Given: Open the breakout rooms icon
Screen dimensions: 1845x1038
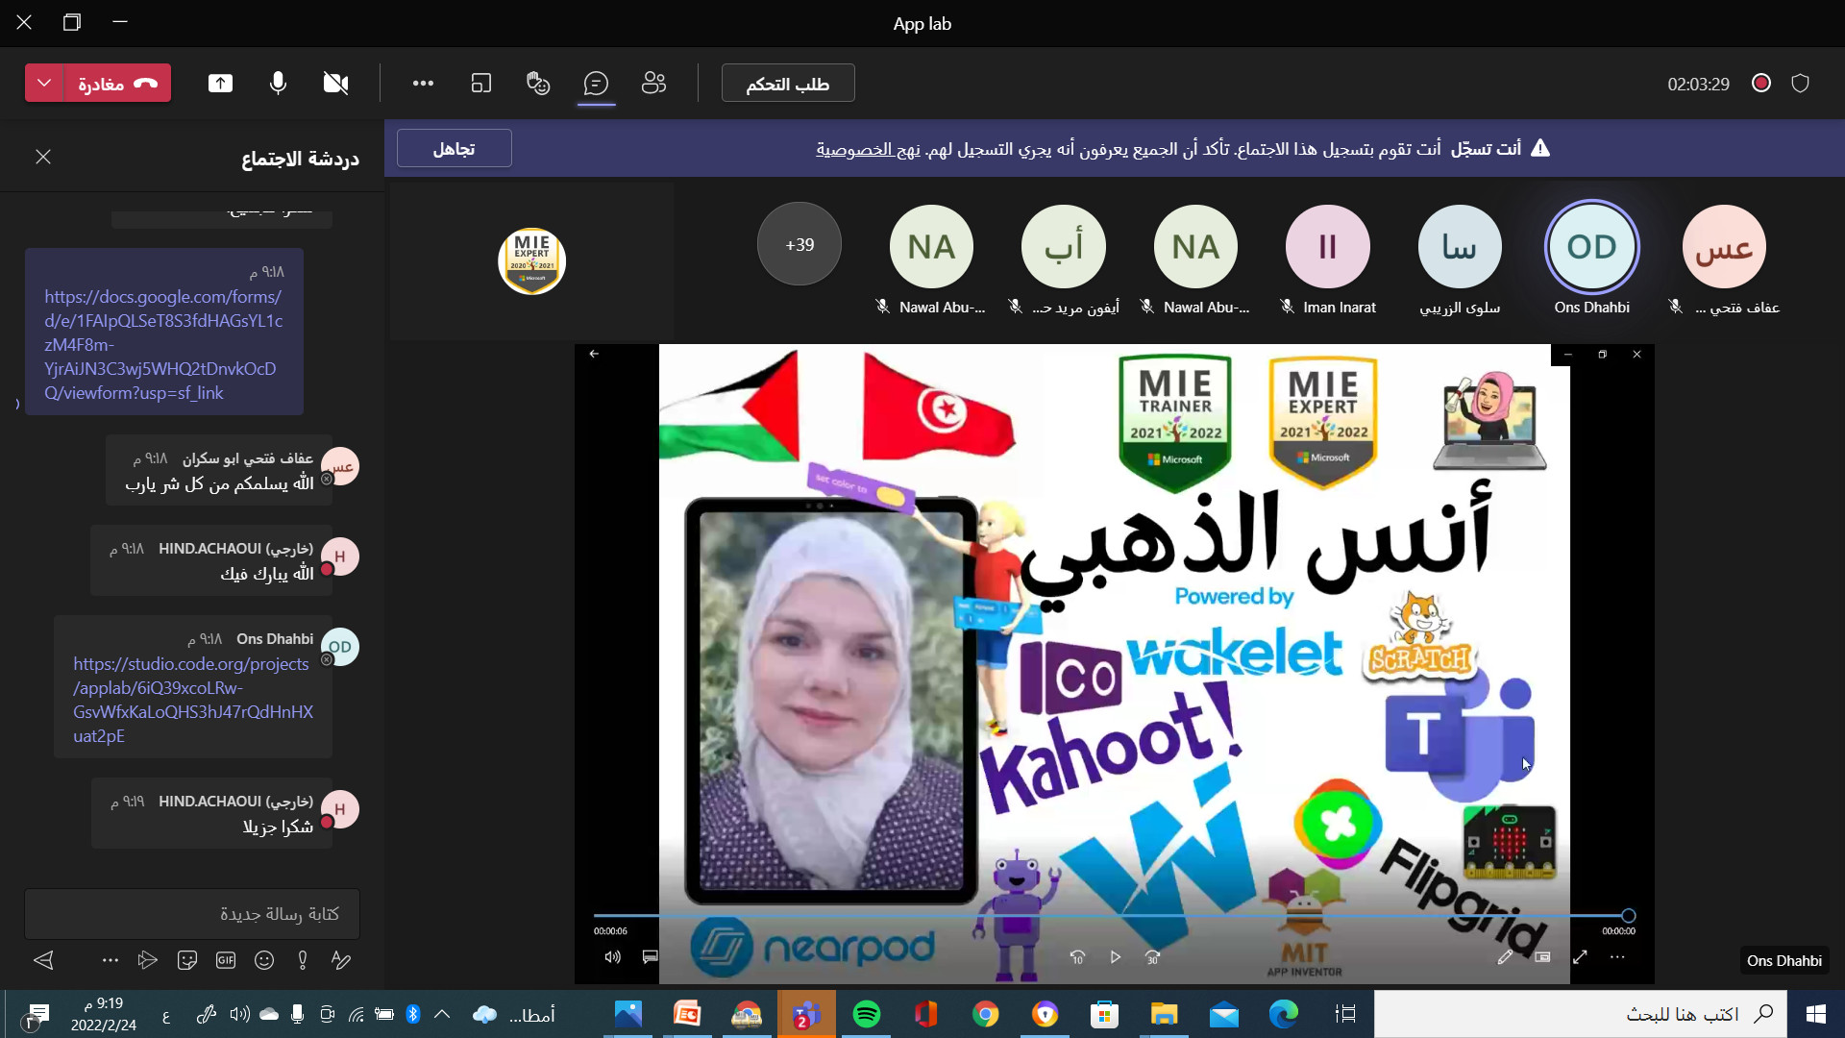Looking at the screenshot, I should (480, 84).
